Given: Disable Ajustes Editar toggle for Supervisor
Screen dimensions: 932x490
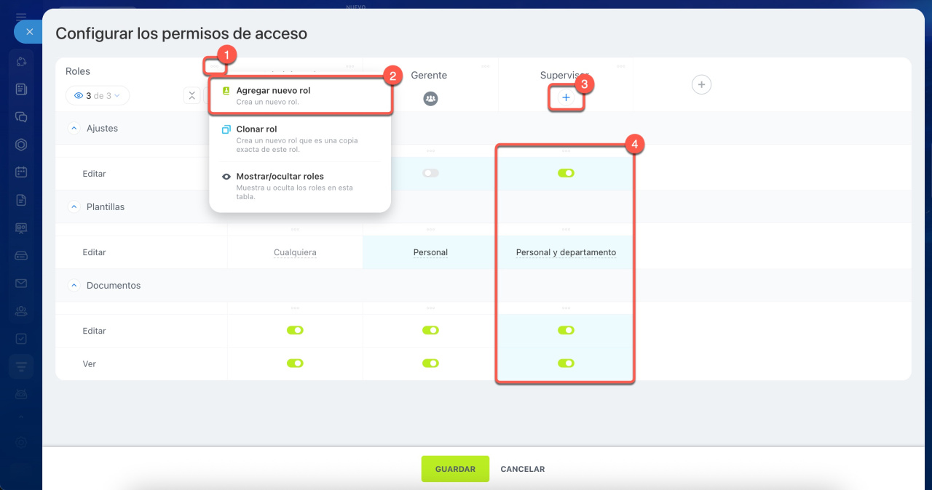Looking at the screenshot, I should pos(566,173).
